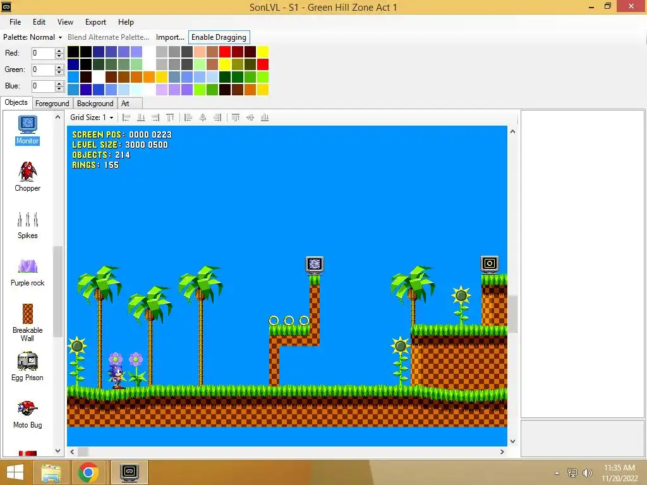Open the View menu
Viewport: 647px width, 485px height.
[x=65, y=22]
